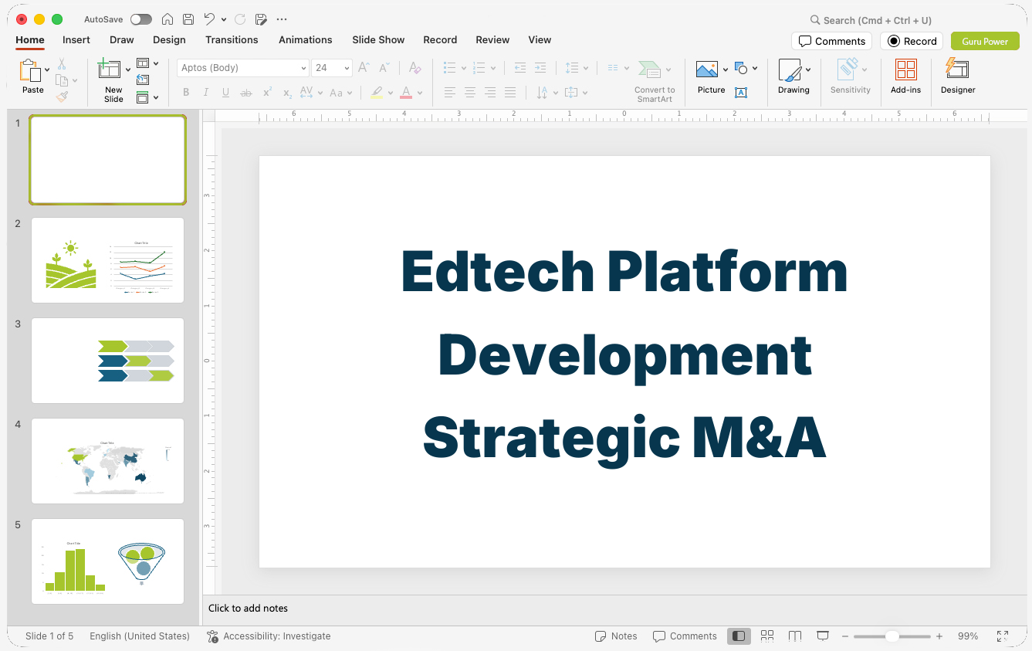Click the Reset slide icon

coord(143,80)
